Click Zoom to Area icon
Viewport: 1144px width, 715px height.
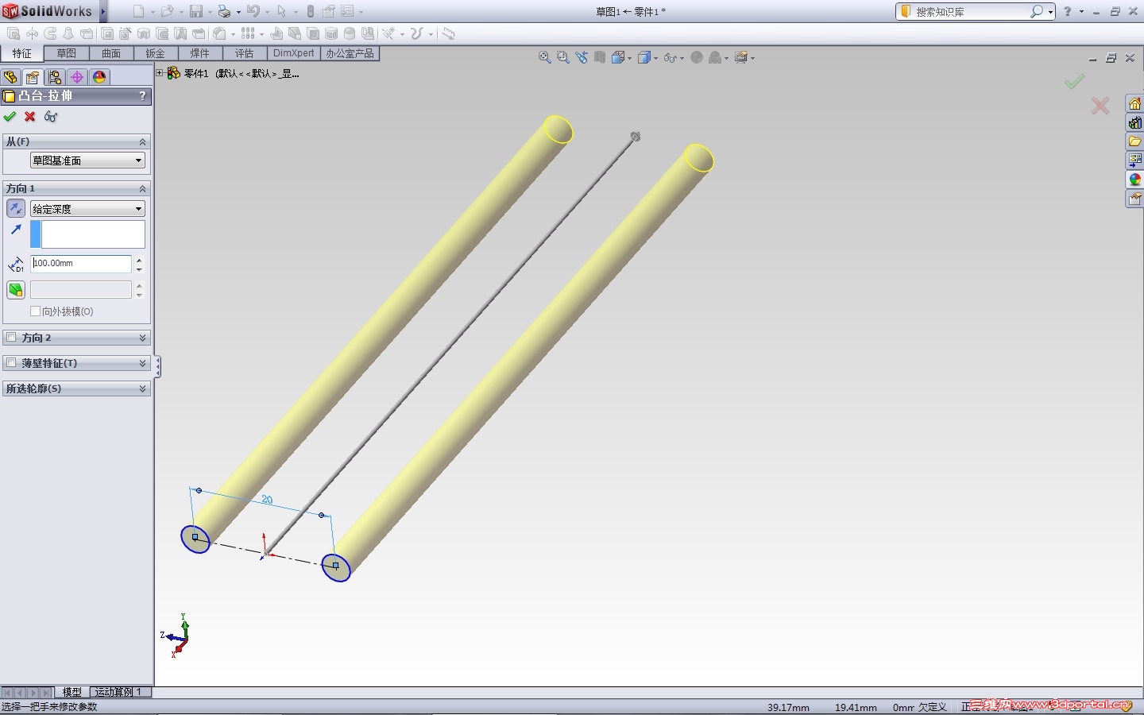(563, 57)
